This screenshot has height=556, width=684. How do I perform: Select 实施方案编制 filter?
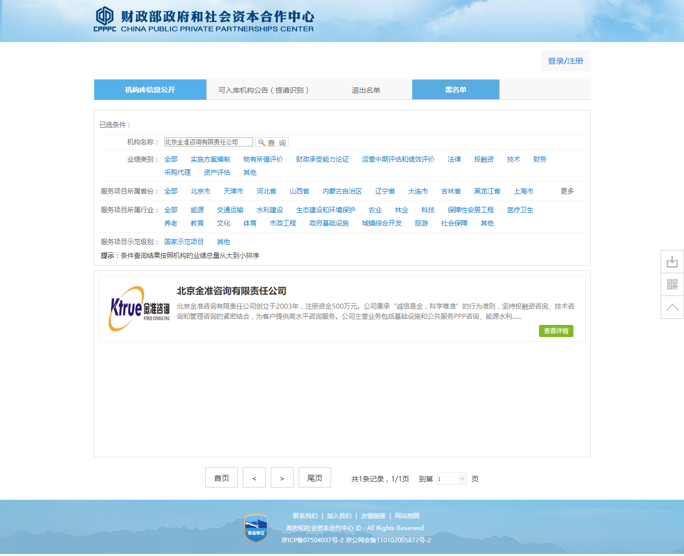pos(210,159)
